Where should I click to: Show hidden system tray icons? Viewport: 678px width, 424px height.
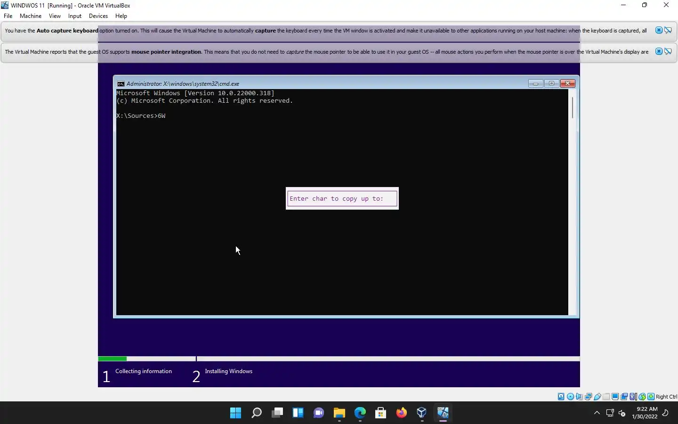click(597, 413)
